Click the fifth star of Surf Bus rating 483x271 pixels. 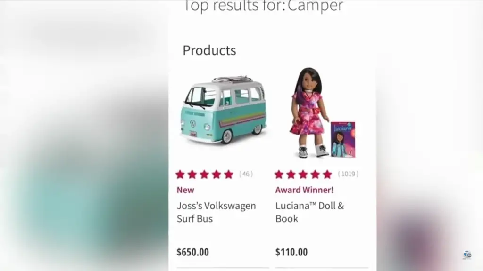[x=229, y=175]
